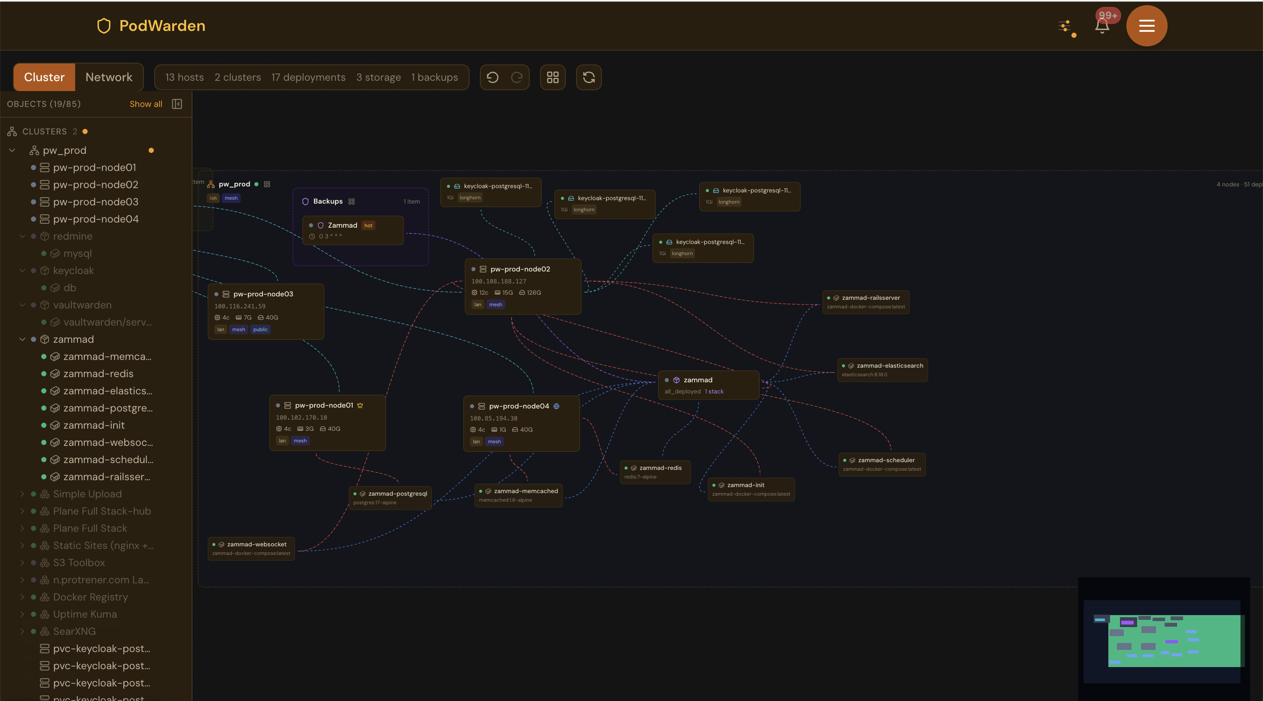This screenshot has height=701, width=1263.
Task: Click the redo arrow icon
Action: (x=517, y=77)
